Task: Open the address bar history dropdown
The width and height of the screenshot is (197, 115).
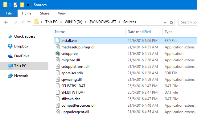Action: coord(165,23)
